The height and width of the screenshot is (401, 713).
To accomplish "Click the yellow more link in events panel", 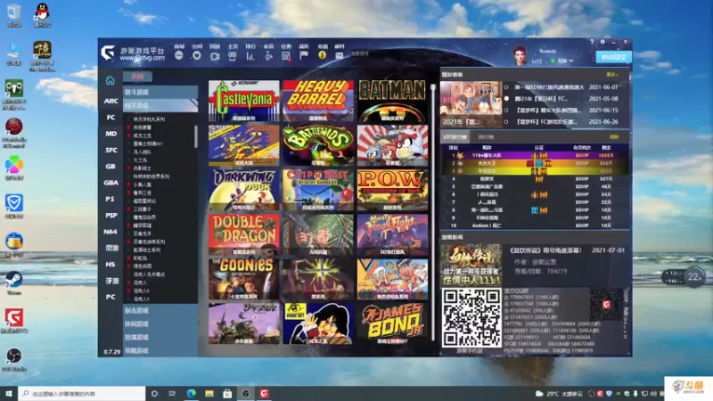I will pos(611,75).
